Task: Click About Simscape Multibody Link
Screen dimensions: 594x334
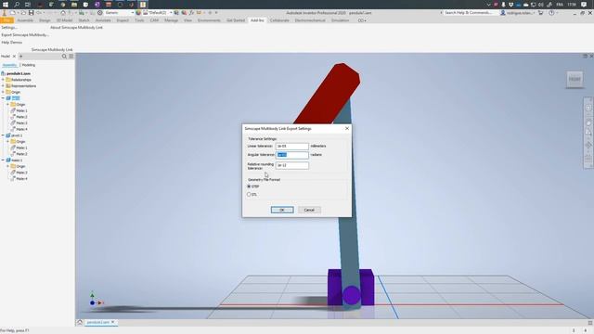Action: (76, 28)
